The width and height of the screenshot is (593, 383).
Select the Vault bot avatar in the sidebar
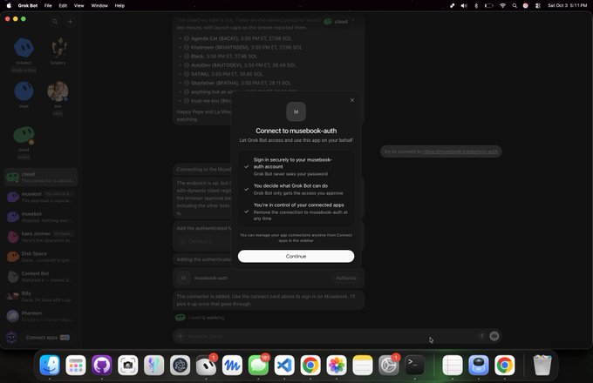click(x=24, y=91)
